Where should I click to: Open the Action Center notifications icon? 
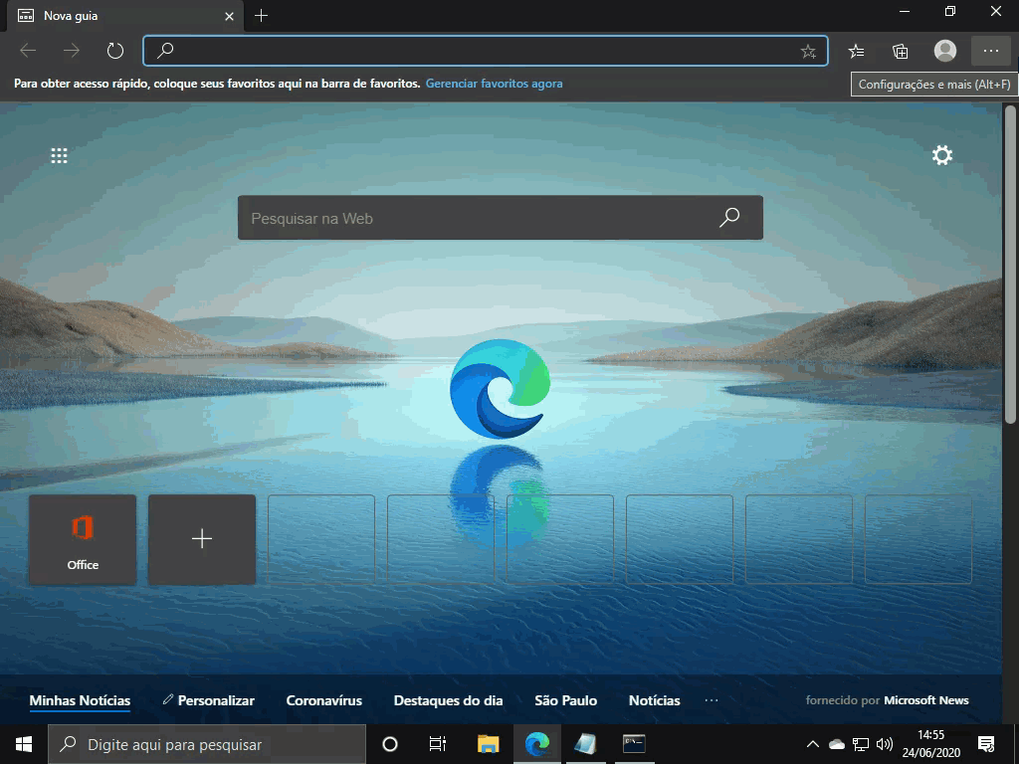coord(986,744)
